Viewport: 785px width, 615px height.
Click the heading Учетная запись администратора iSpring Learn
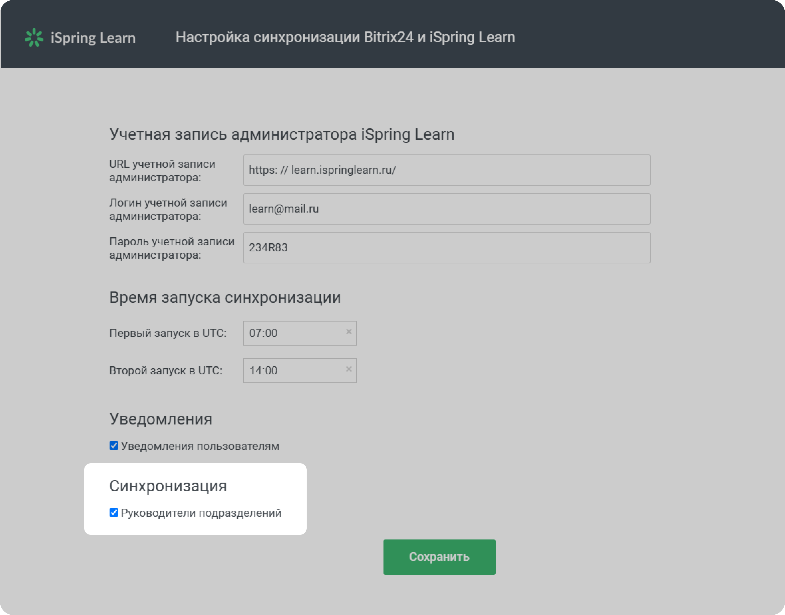(282, 134)
